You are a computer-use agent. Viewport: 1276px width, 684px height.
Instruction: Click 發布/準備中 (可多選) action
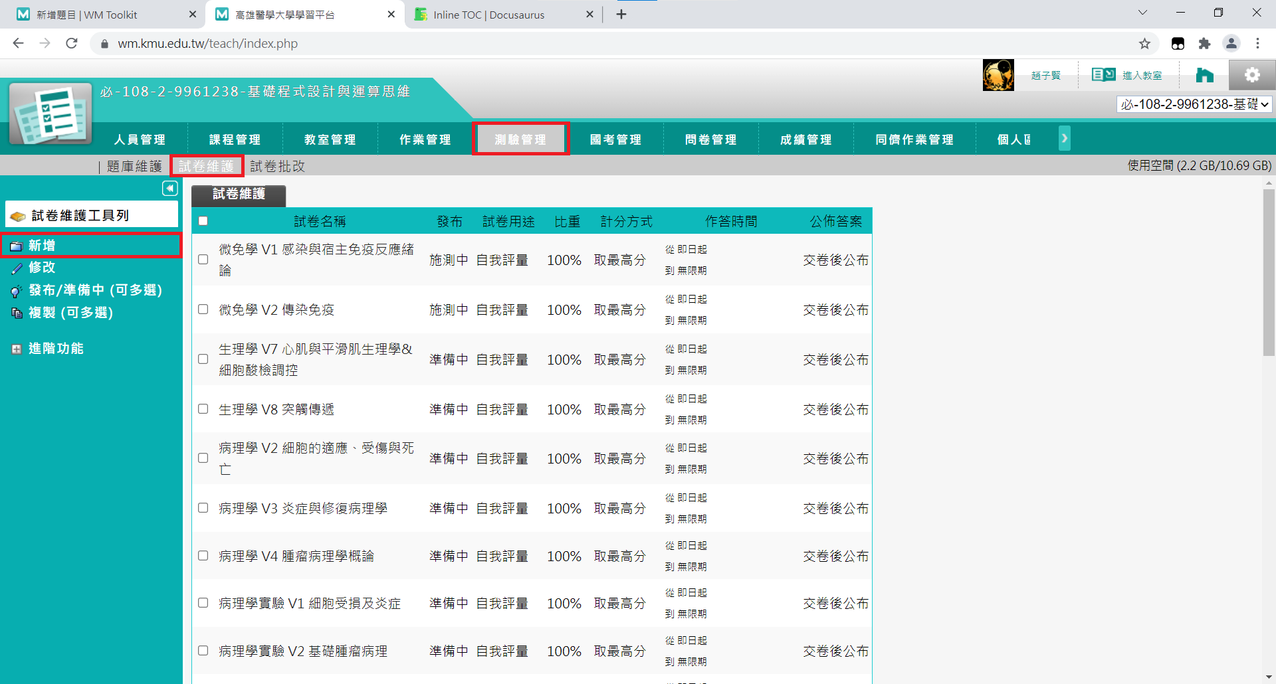(x=95, y=290)
